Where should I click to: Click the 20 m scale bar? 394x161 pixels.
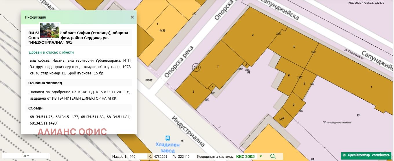pyautogui.click(x=26, y=156)
